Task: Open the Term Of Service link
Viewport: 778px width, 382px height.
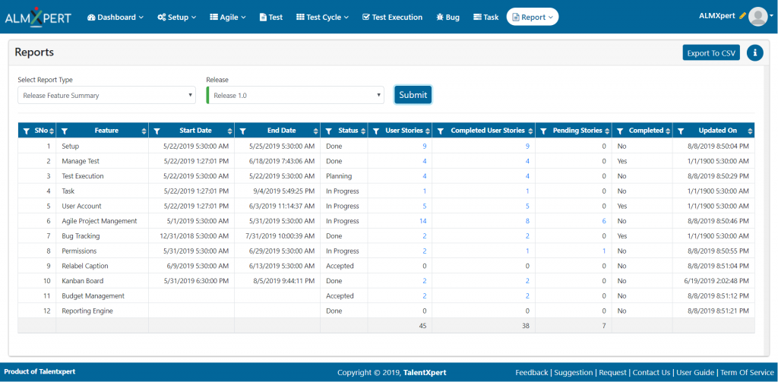Action: (x=747, y=372)
